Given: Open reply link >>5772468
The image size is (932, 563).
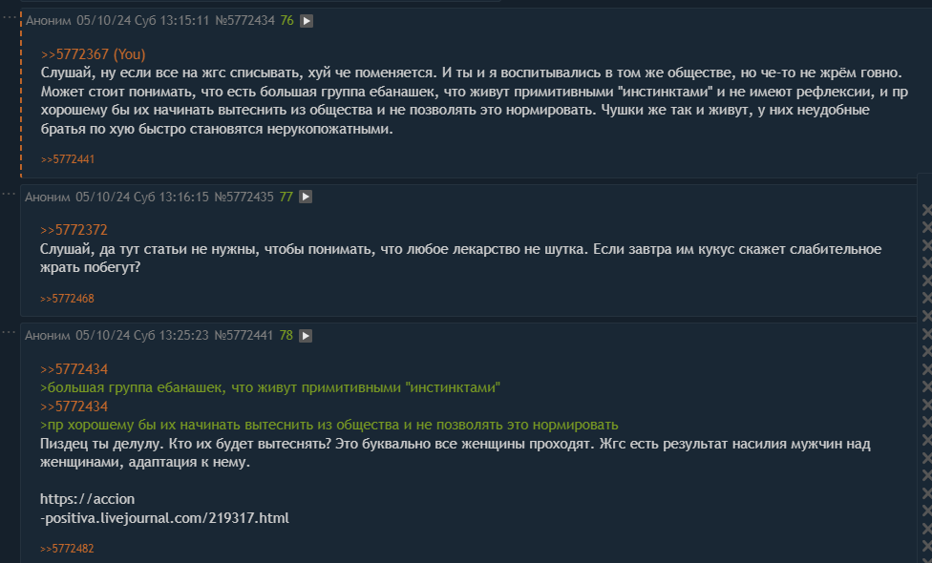Looking at the screenshot, I should [x=67, y=299].
